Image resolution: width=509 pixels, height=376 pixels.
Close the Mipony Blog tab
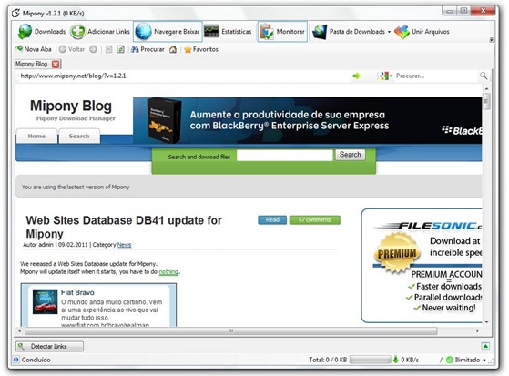point(56,64)
